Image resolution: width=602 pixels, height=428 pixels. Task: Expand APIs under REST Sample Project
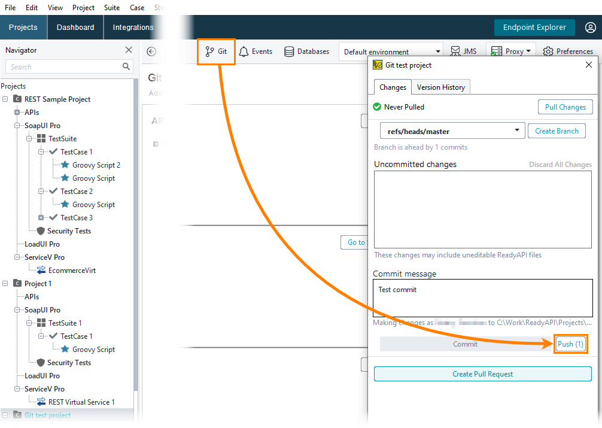tap(17, 112)
